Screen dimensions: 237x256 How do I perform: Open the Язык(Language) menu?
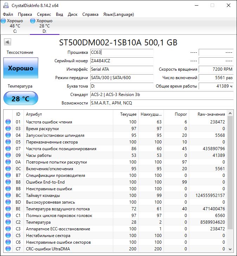tap(118, 14)
